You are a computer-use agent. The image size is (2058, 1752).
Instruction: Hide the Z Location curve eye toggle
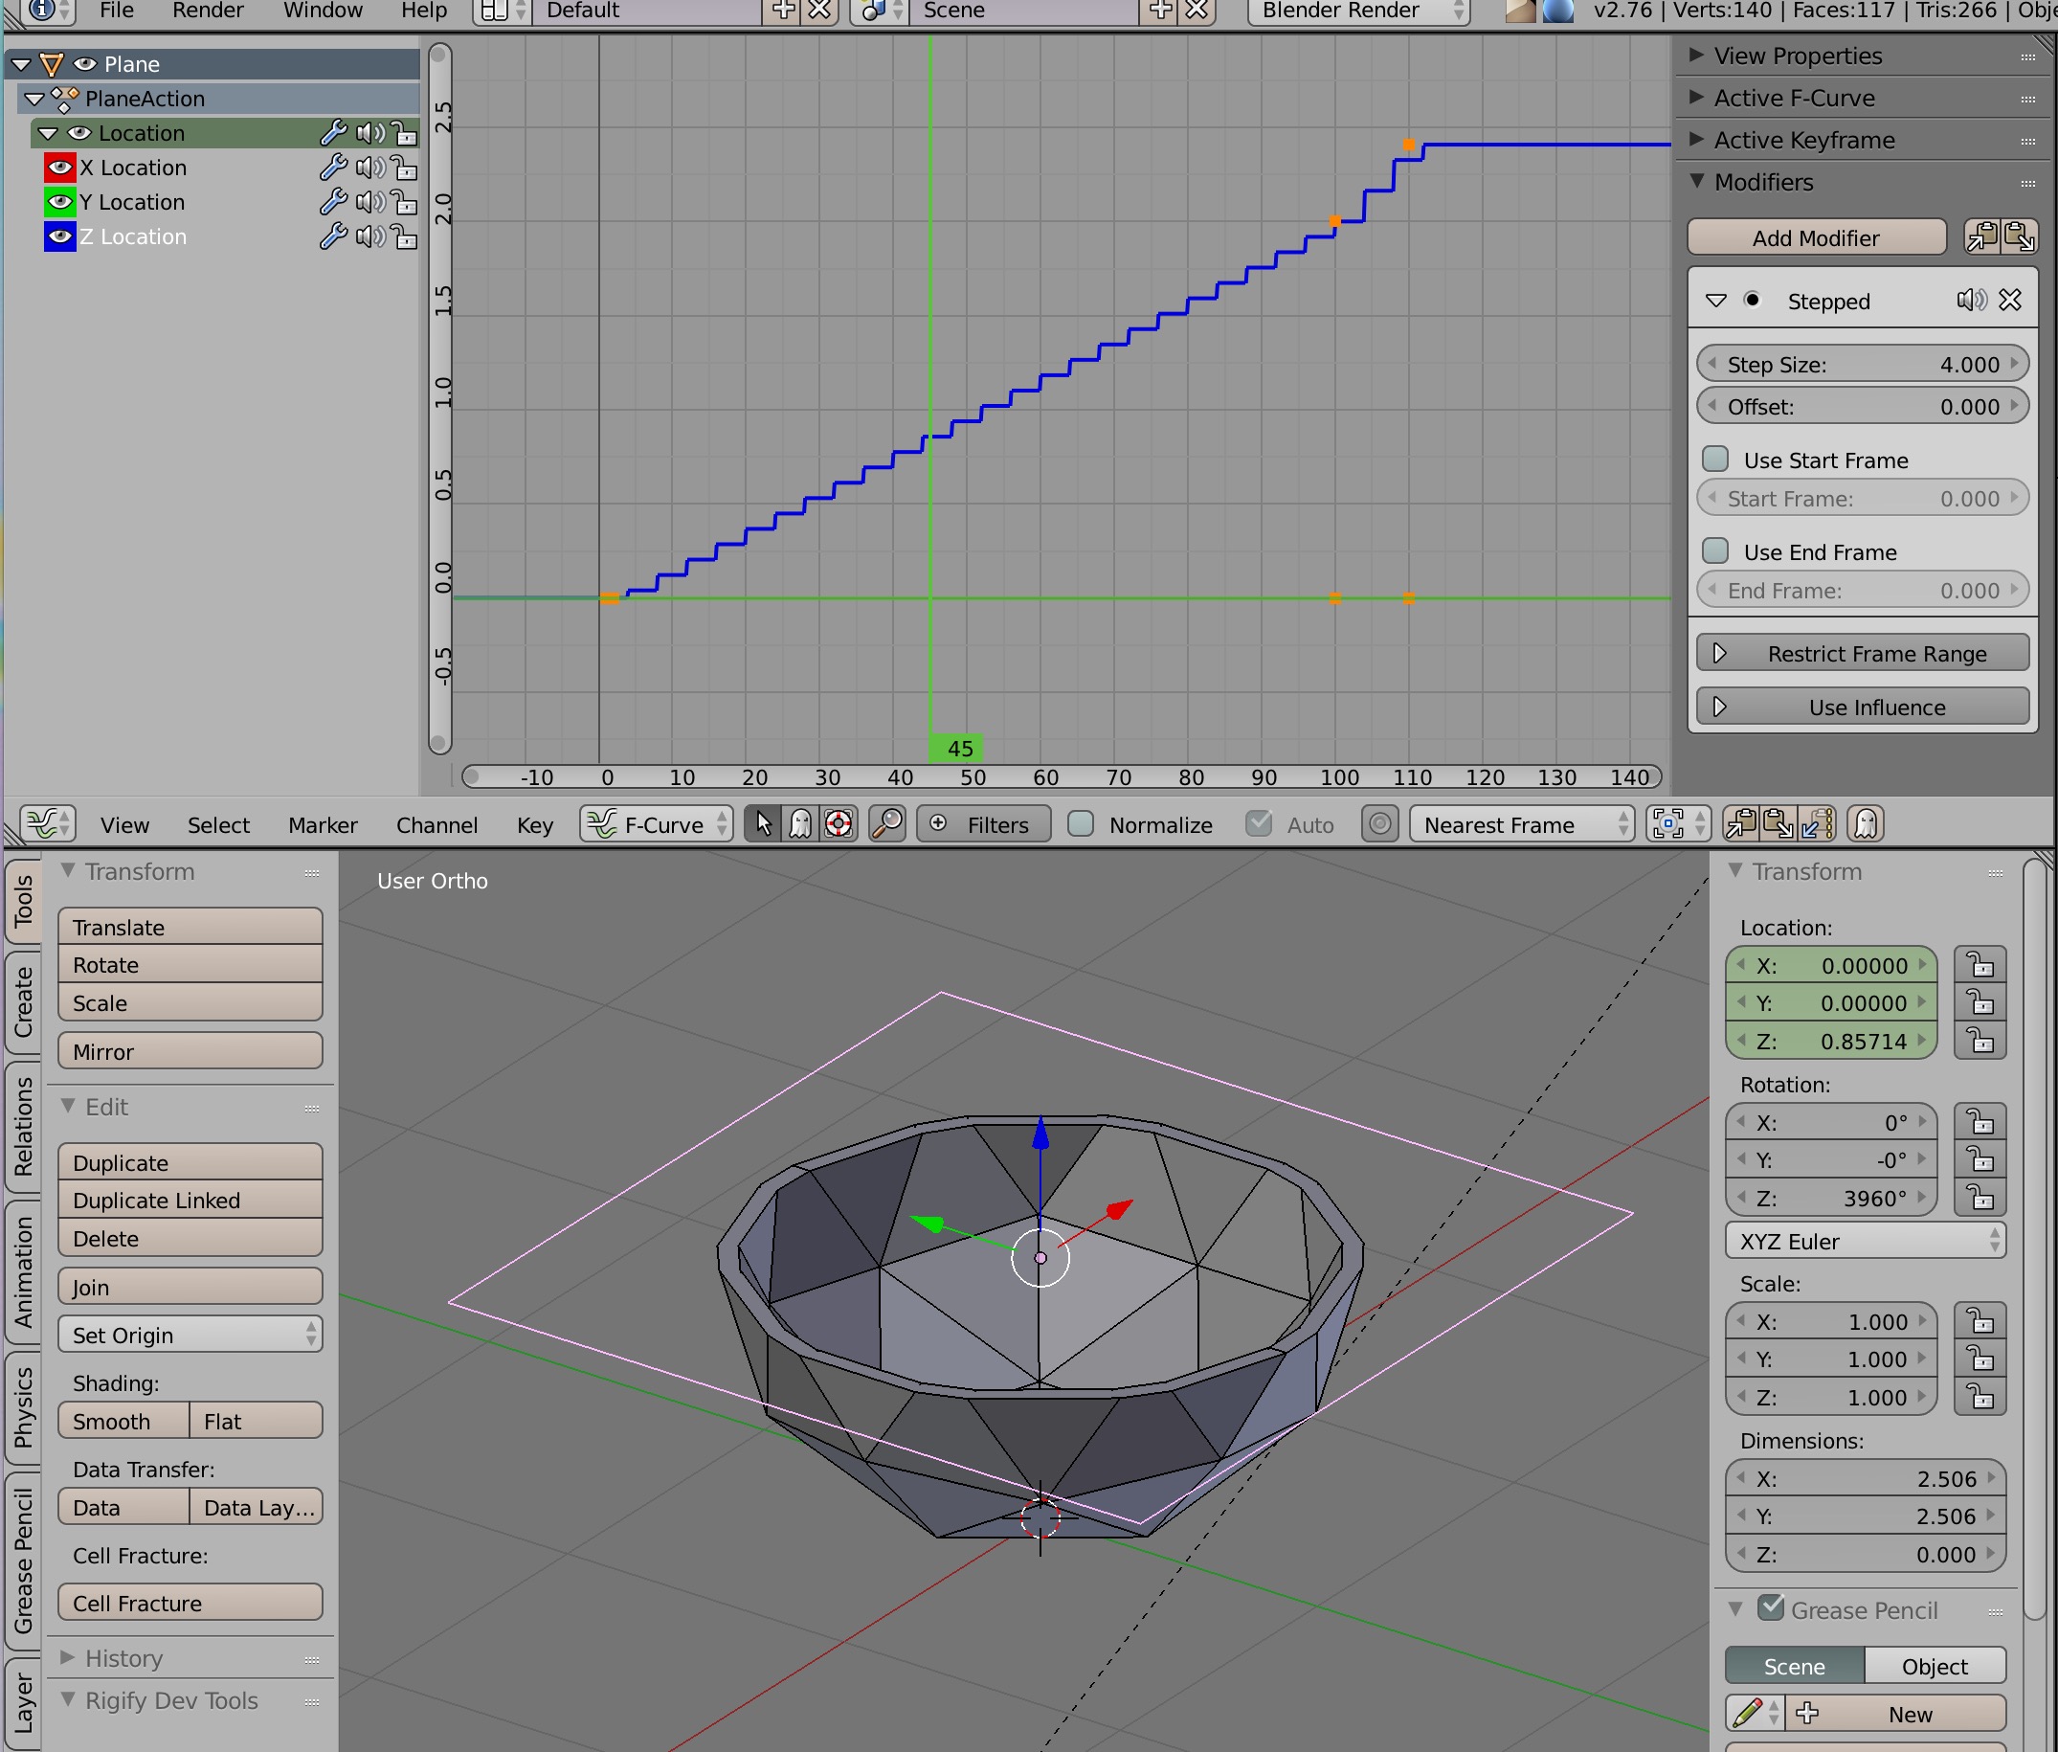coord(60,236)
